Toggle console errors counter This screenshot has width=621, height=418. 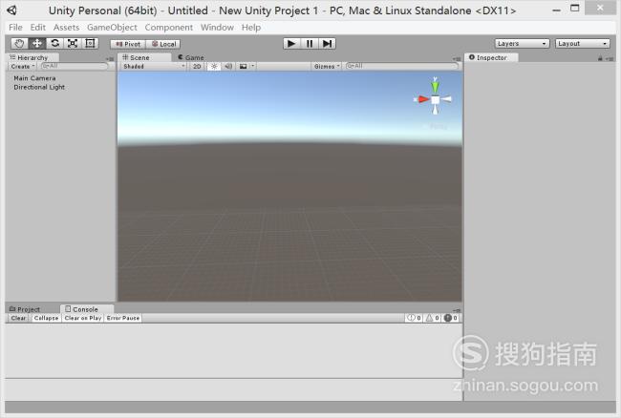(x=451, y=318)
